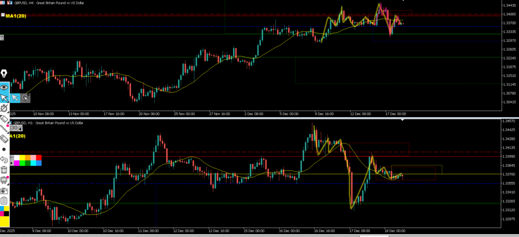The height and width of the screenshot is (237, 519).
Task: Pick the straight line drawing tool
Action: click(x=5, y=128)
